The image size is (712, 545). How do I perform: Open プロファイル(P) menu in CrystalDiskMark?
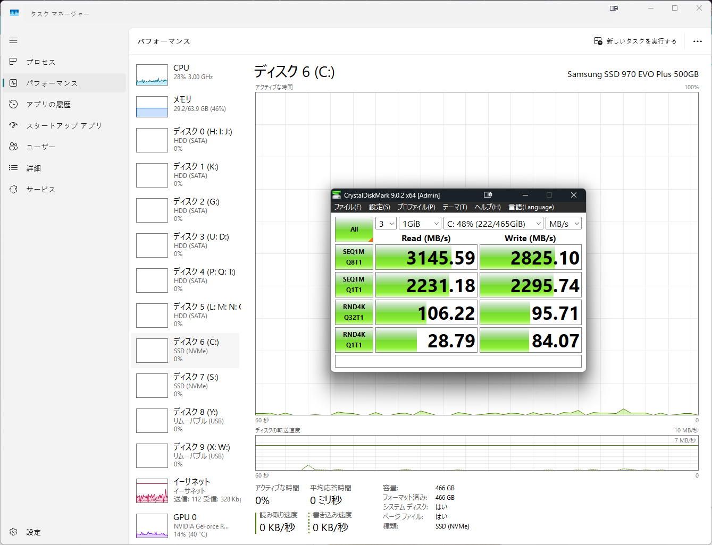(416, 207)
